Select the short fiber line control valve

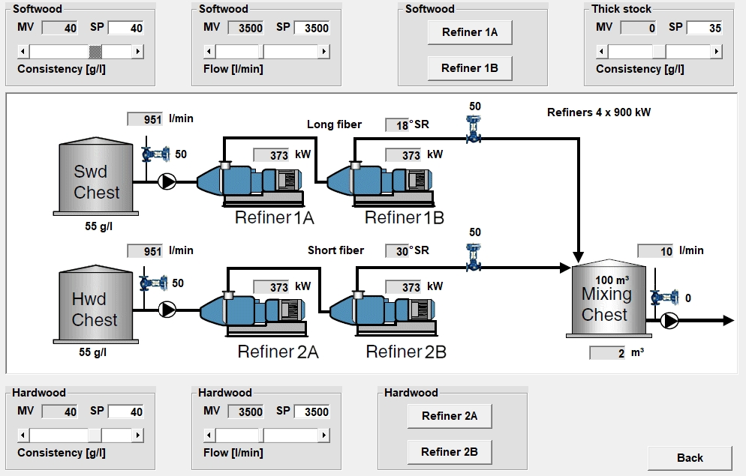pos(474,255)
